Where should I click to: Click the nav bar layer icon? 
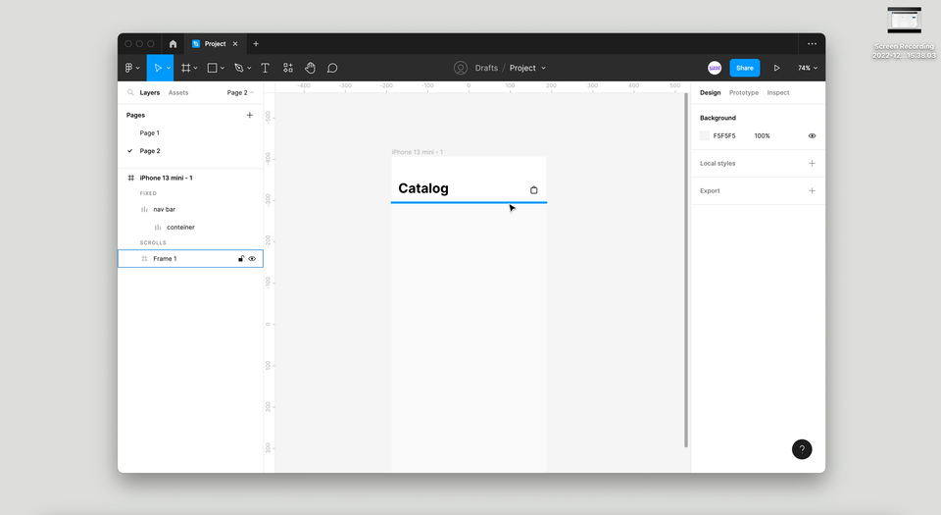pos(144,210)
